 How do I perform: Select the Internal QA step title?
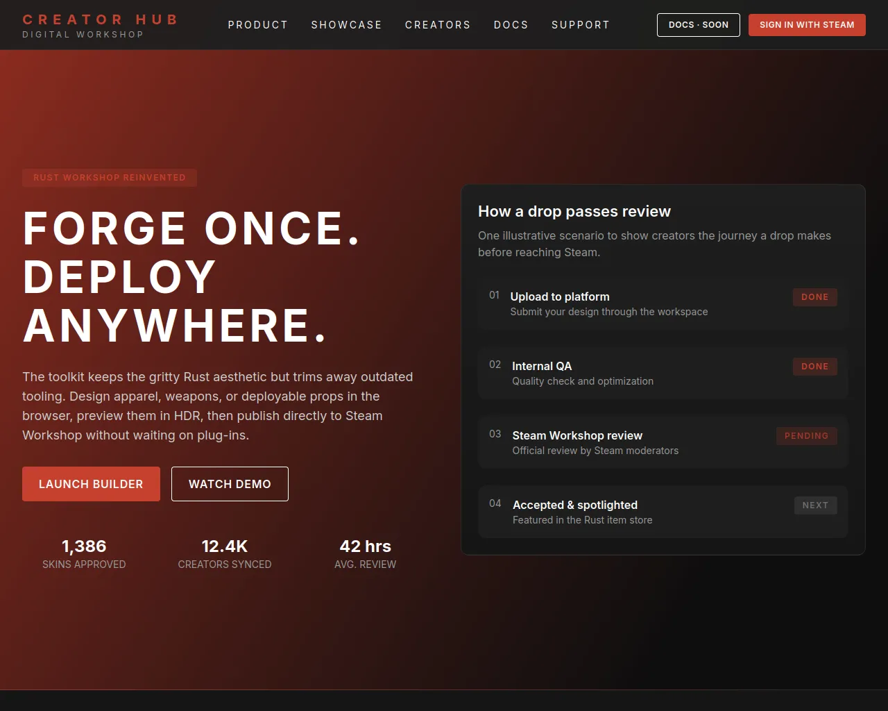pos(542,366)
